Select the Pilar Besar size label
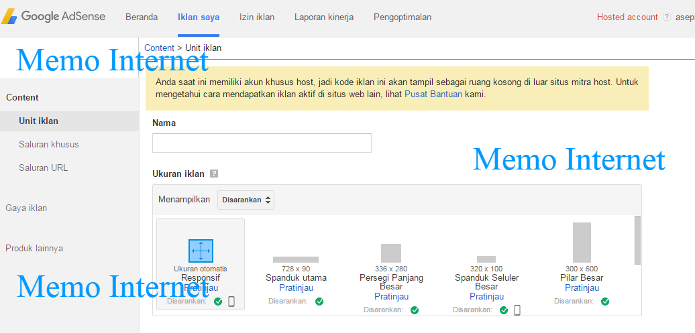695x333 pixels. (582, 278)
